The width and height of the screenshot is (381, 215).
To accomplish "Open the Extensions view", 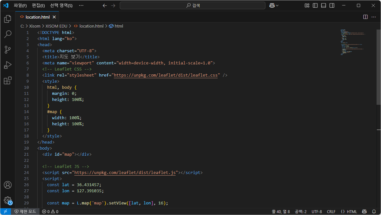I will (x=7, y=80).
